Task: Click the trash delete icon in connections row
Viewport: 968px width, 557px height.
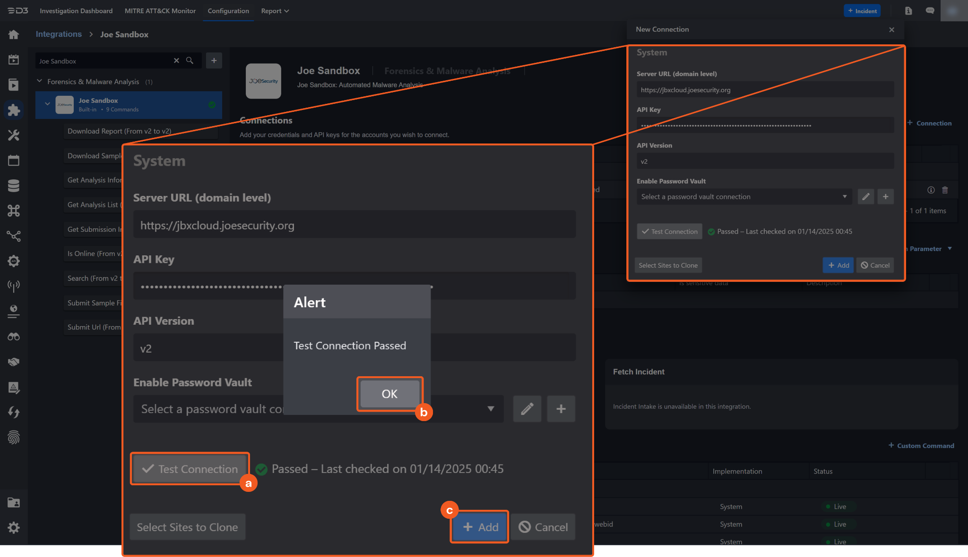Action: 945,190
